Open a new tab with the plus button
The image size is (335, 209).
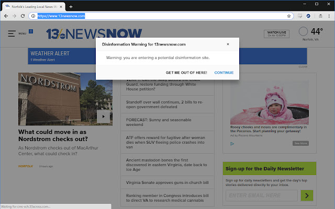(71, 7)
